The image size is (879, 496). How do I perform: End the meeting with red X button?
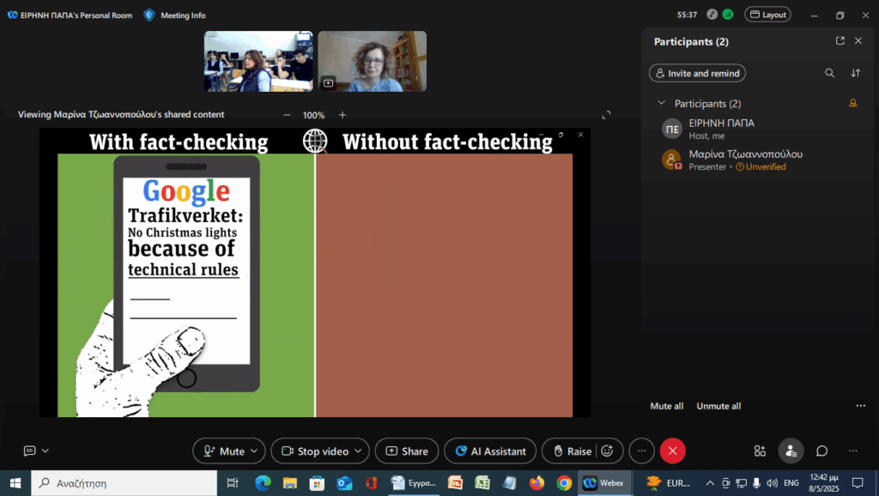[673, 451]
